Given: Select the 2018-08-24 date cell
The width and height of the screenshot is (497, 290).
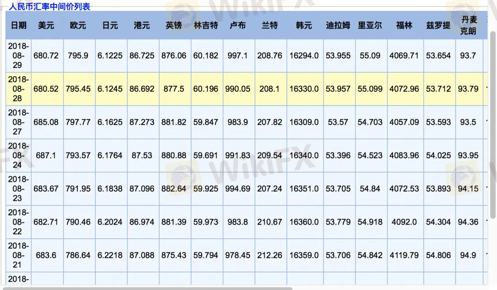Looking at the screenshot, I should tap(18, 155).
